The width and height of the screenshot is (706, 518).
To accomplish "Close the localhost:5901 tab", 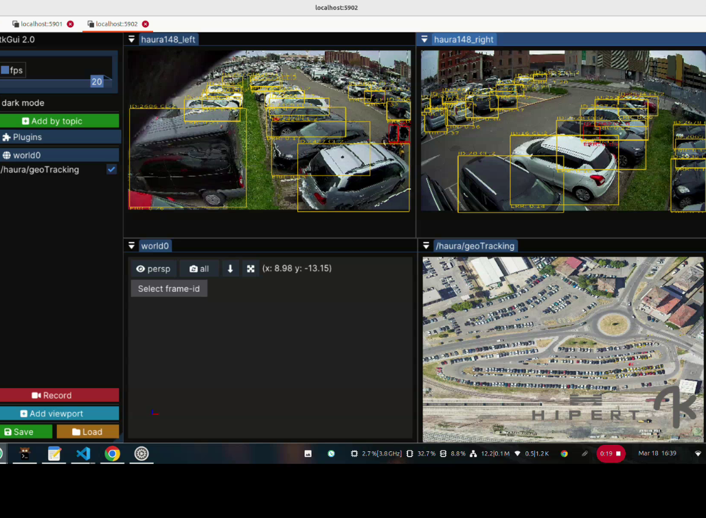I will point(70,24).
